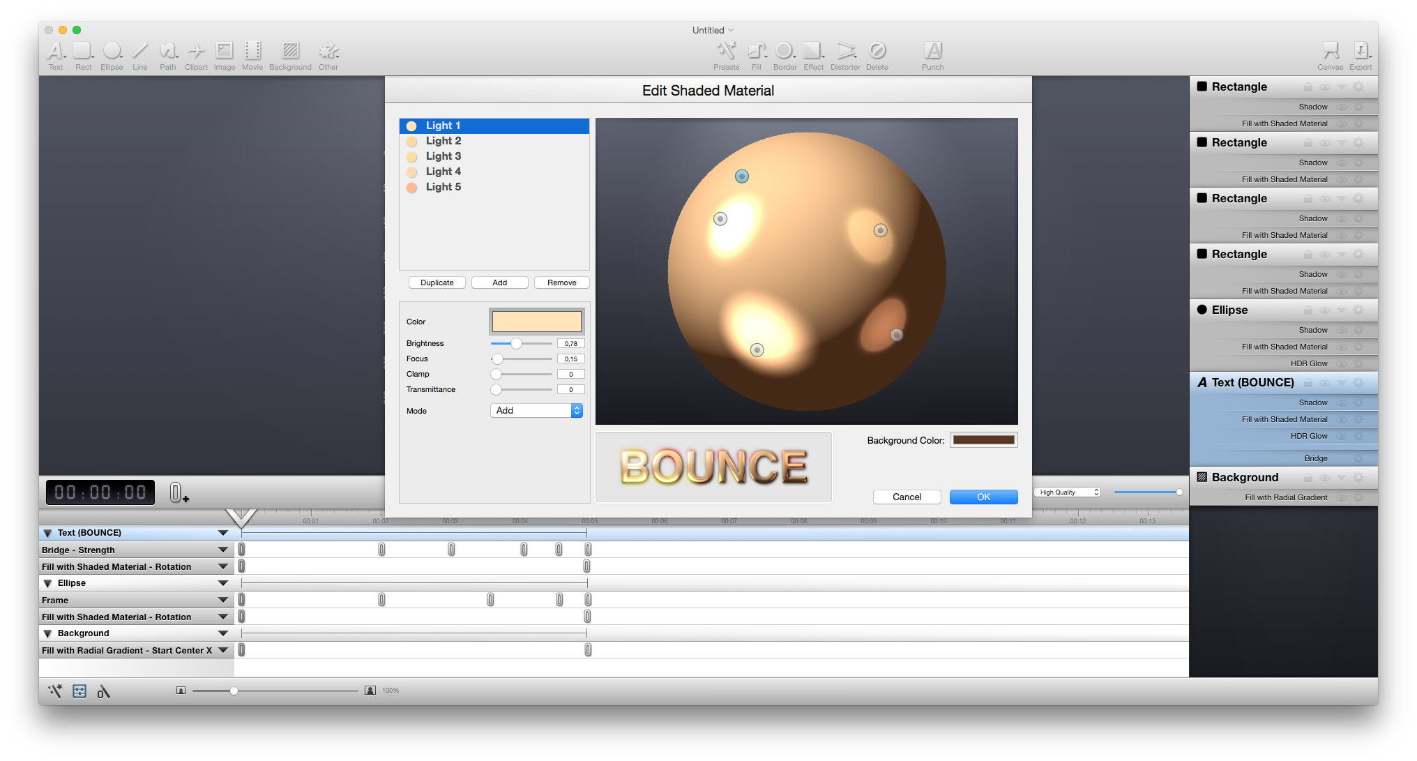1417x761 pixels.
Task: Click the Image tool icon
Action: click(224, 51)
